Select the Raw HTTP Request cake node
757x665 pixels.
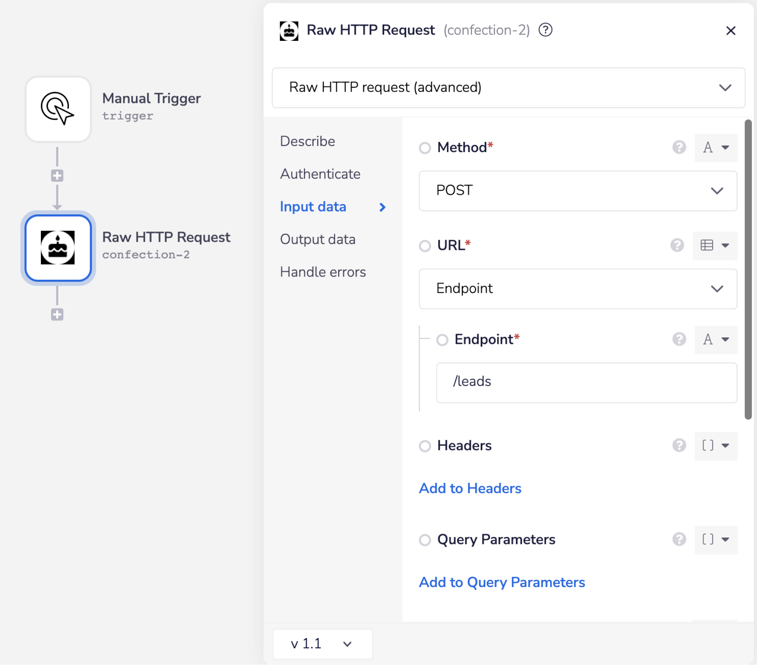[x=58, y=248]
